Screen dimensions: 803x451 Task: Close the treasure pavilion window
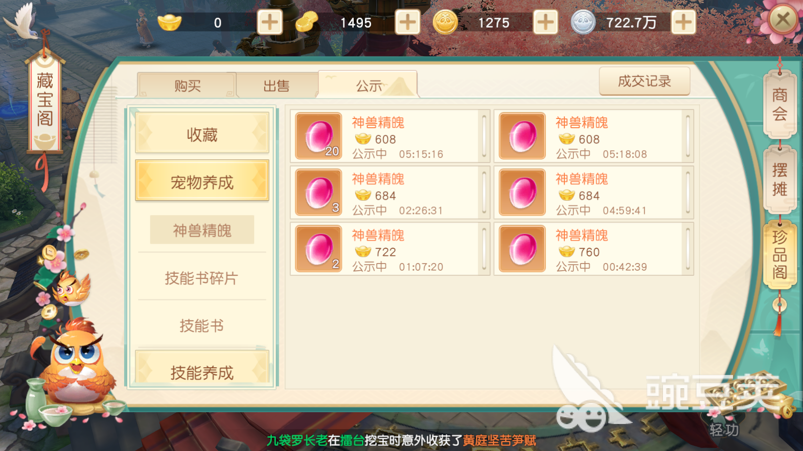tap(783, 20)
